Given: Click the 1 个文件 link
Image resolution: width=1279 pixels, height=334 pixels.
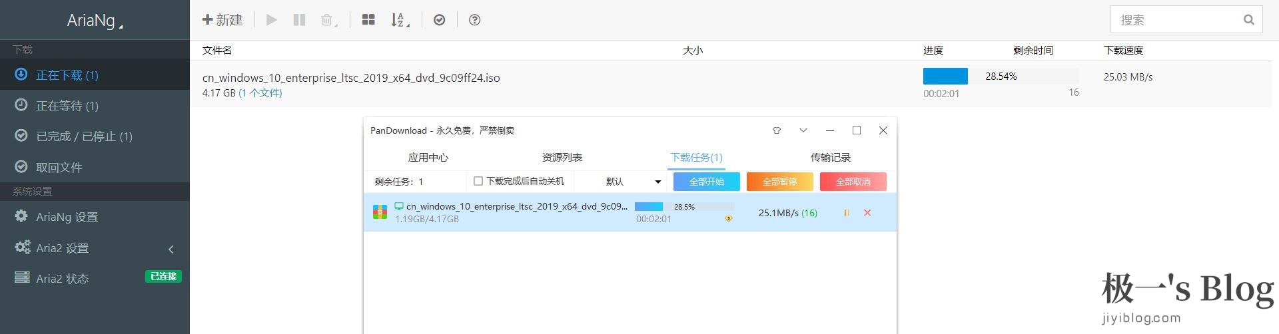Looking at the screenshot, I should click(260, 93).
